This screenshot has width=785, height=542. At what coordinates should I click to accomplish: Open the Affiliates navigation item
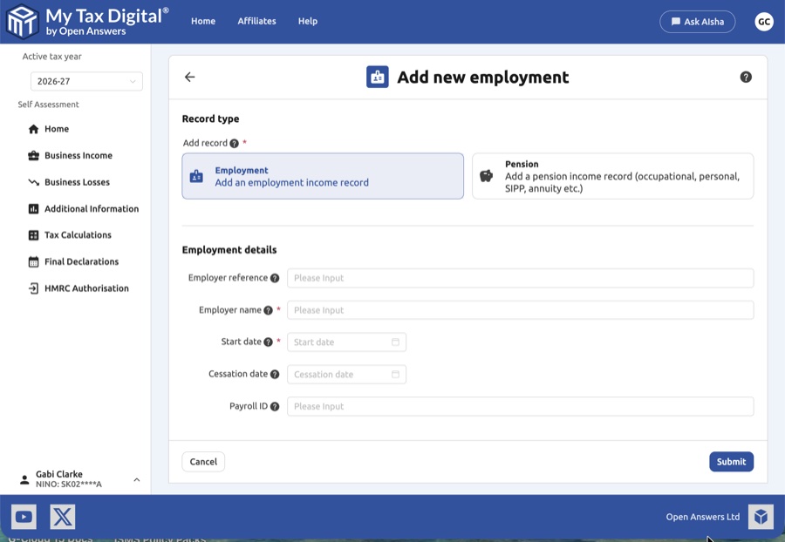pyautogui.click(x=256, y=21)
